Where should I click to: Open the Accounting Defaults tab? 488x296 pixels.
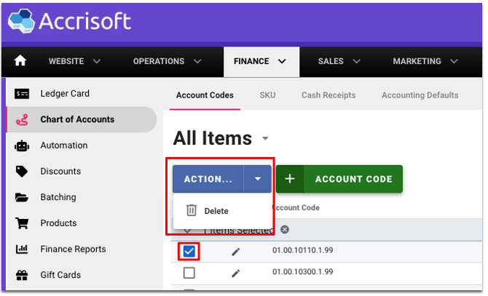[x=420, y=95]
